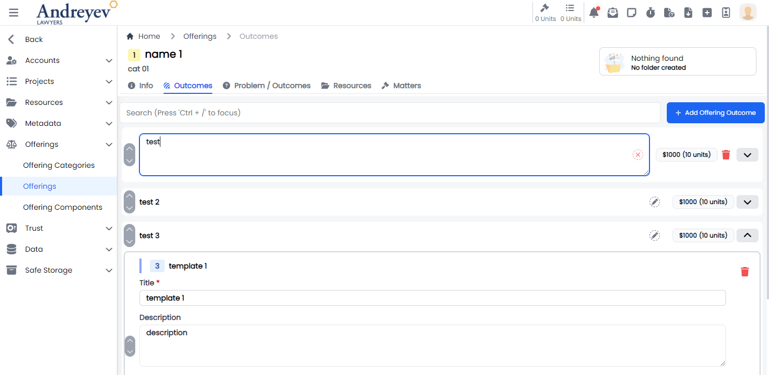The width and height of the screenshot is (769, 375).
Task: Click the Add Offering Outcome button
Action: (715, 113)
